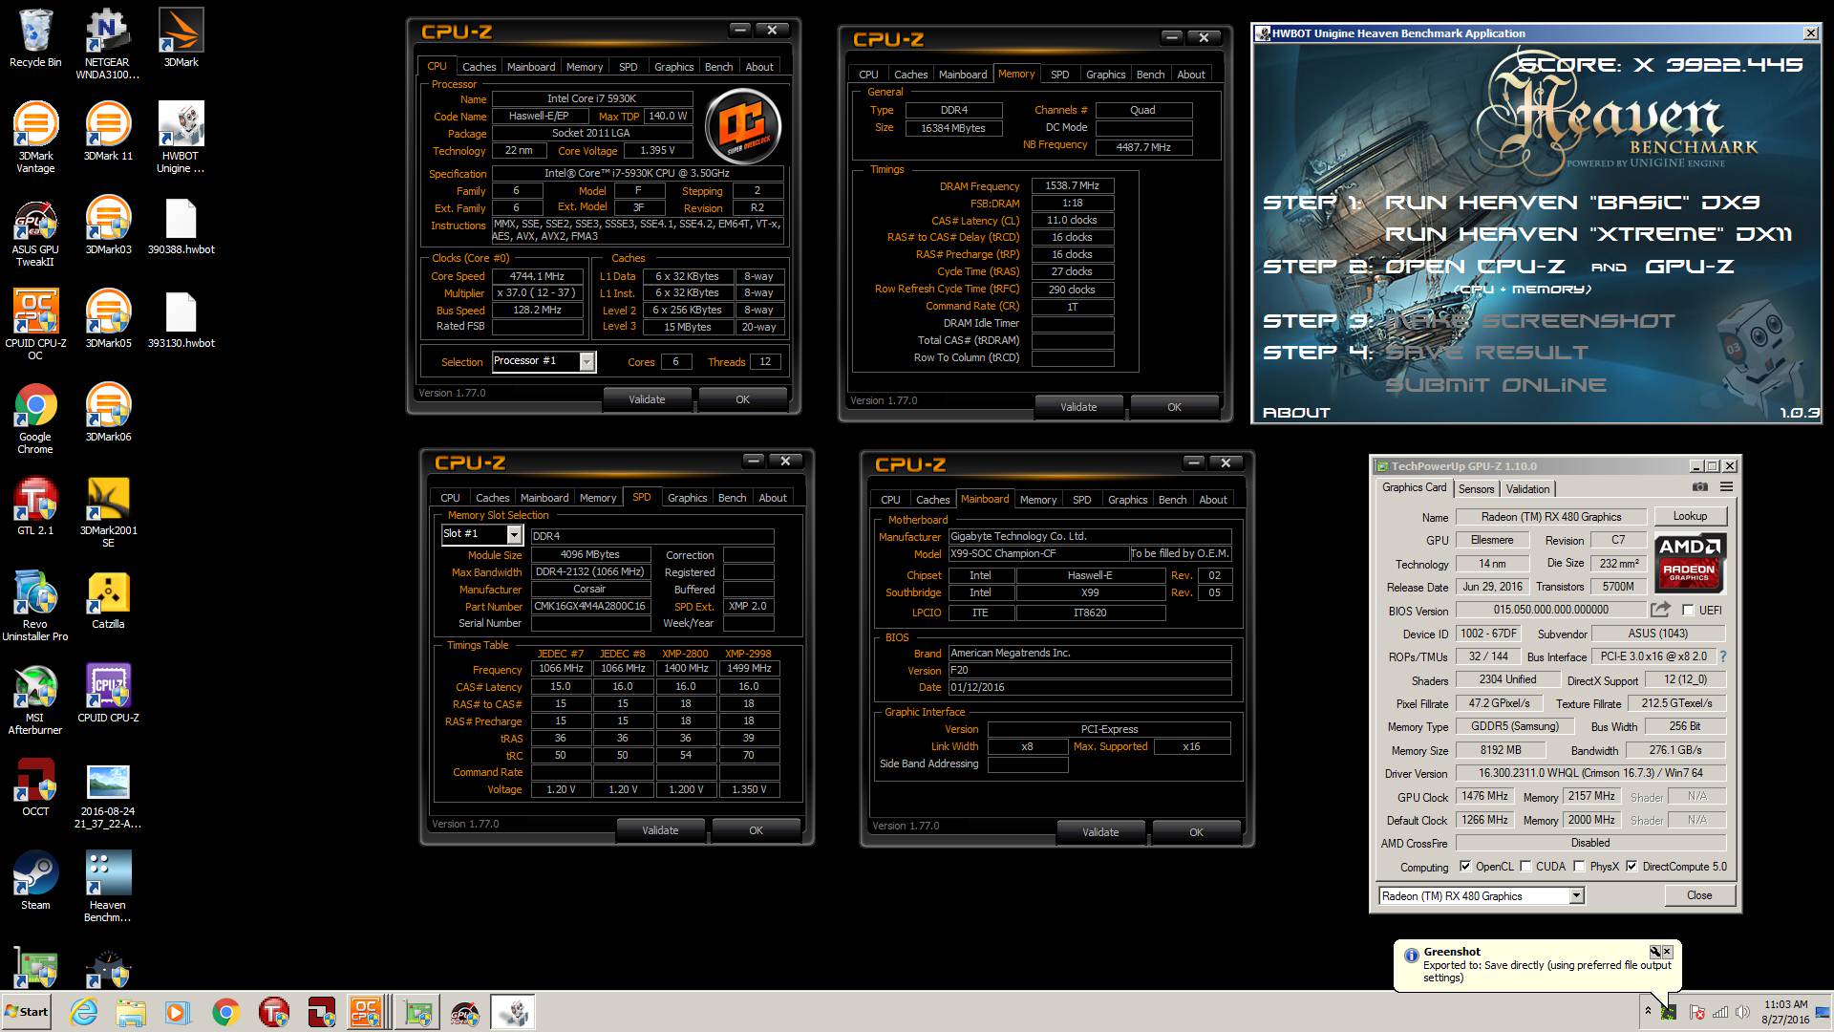Image resolution: width=1834 pixels, height=1032 pixels.
Task: Switch to the Sensors tab in GPU-Z
Action: [x=1476, y=488]
